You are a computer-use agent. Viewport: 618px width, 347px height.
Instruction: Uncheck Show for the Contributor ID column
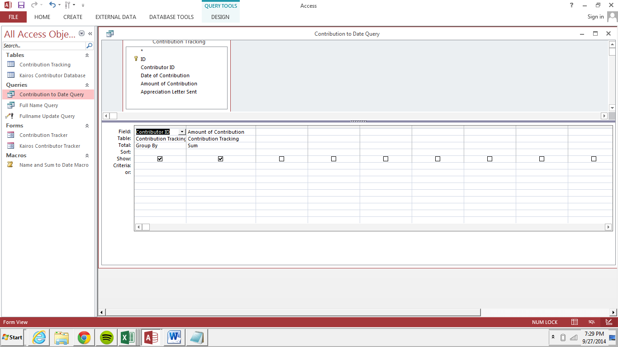pos(160,159)
